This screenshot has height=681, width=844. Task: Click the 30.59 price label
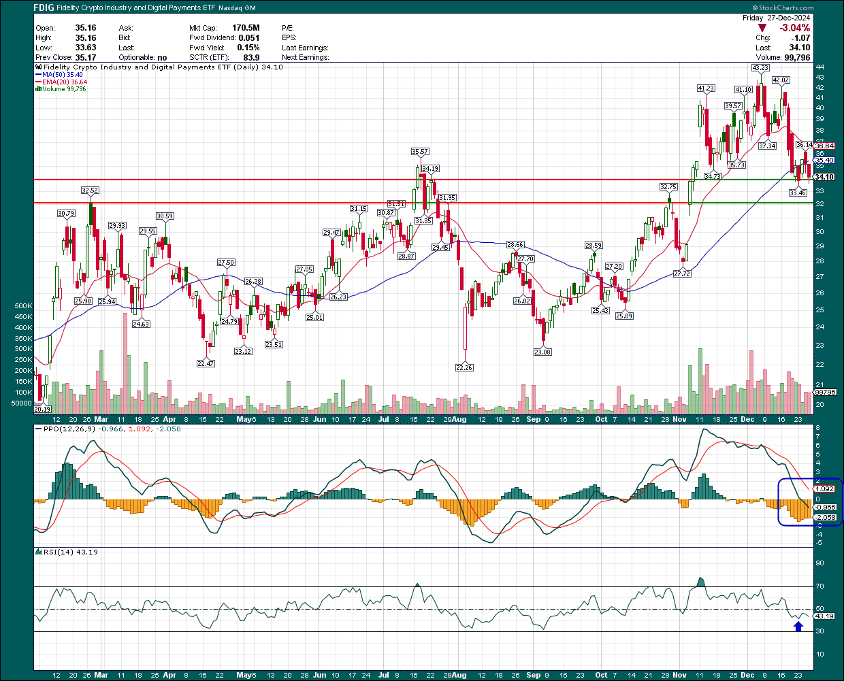click(165, 216)
